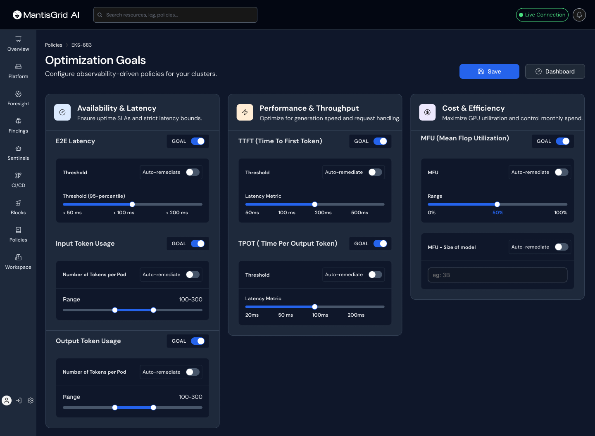The width and height of the screenshot is (595, 436).
Task: Click the '< 200 ms' threshold label
Action: click(177, 213)
